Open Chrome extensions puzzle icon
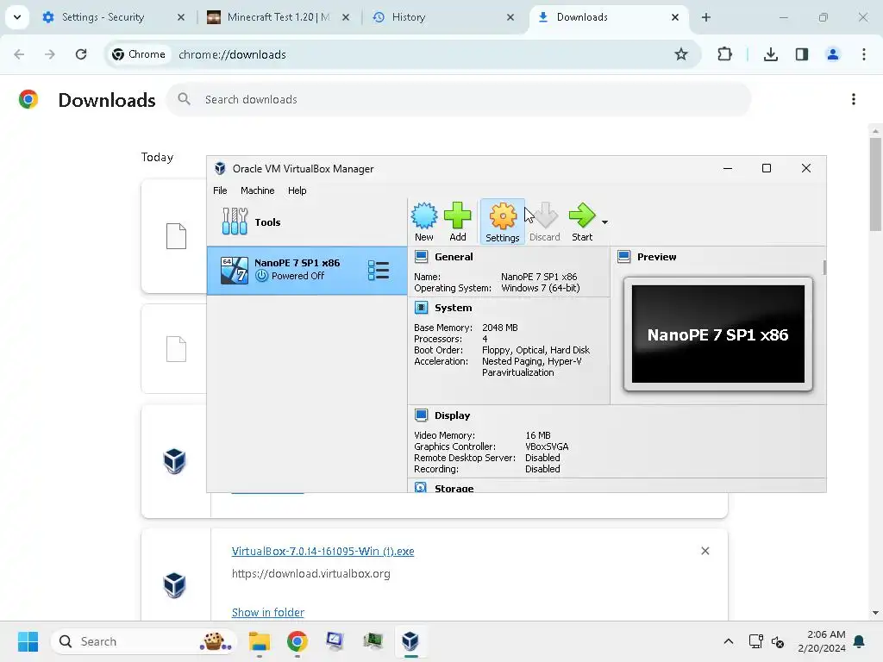Image resolution: width=883 pixels, height=662 pixels. (724, 54)
